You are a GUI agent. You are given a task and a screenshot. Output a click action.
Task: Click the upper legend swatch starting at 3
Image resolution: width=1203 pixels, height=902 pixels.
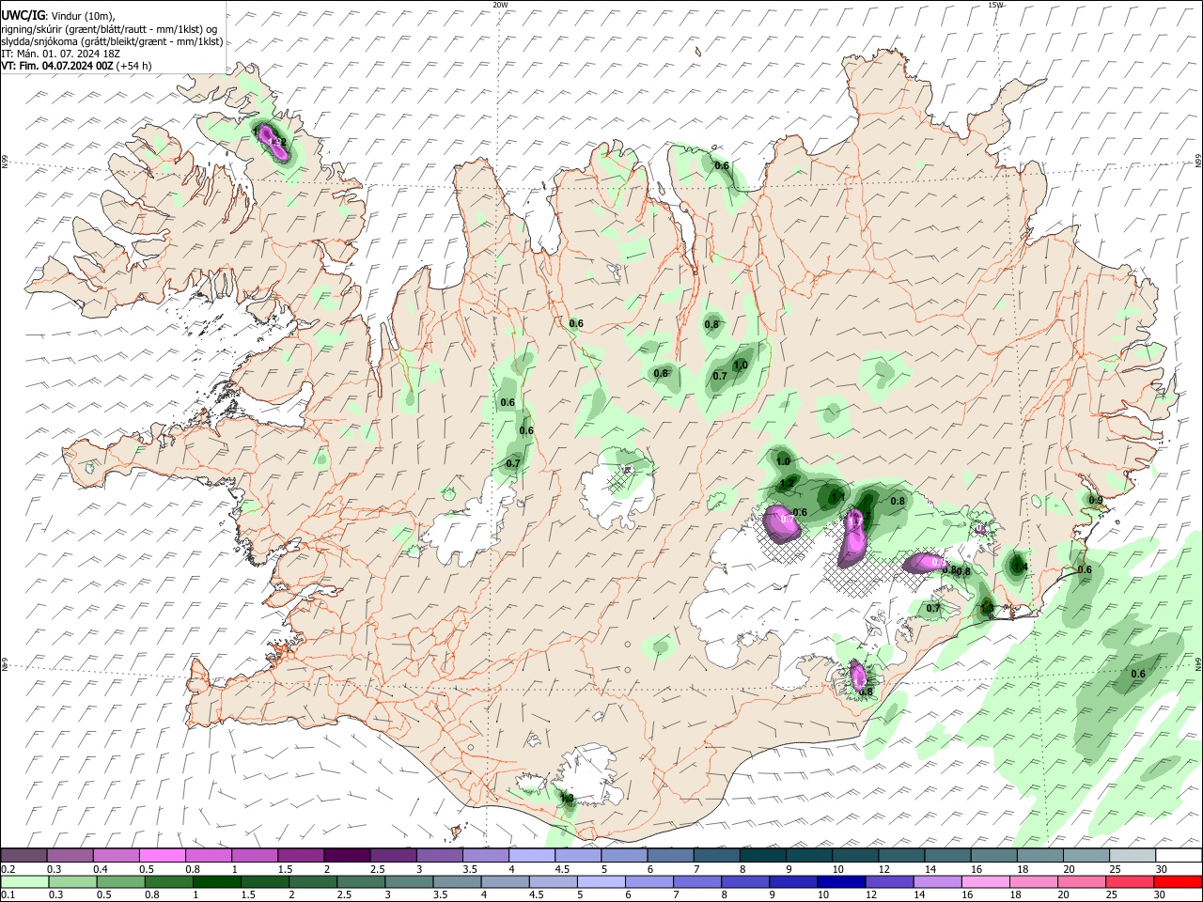click(x=439, y=855)
